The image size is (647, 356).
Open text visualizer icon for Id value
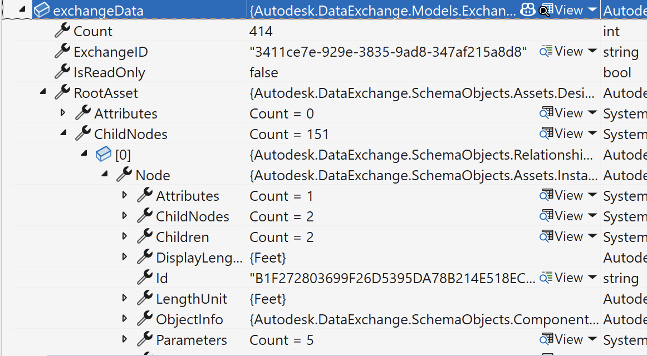point(546,278)
